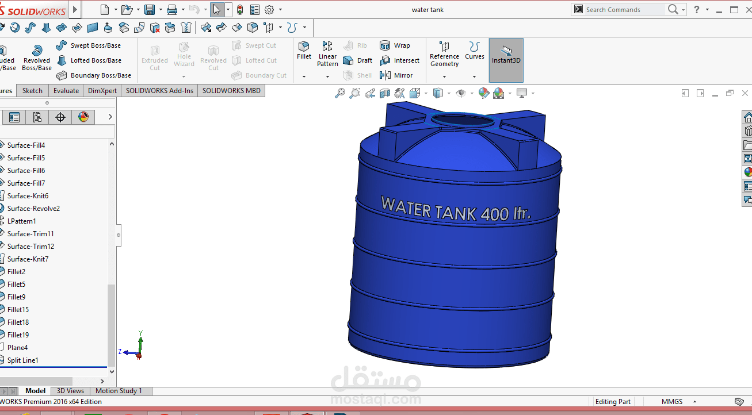
Task: Click the Zoom to Fit icon
Action: coord(340,93)
